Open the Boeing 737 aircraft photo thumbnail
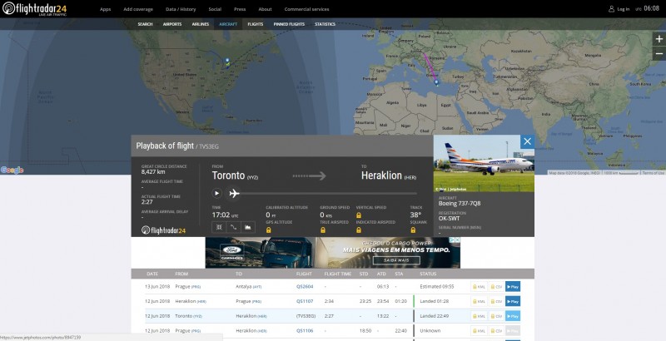 coord(484,163)
